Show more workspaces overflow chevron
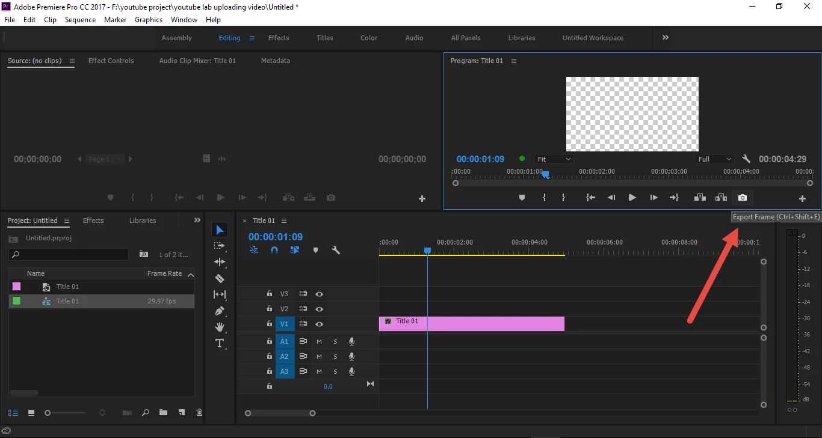 pos(666,37)
